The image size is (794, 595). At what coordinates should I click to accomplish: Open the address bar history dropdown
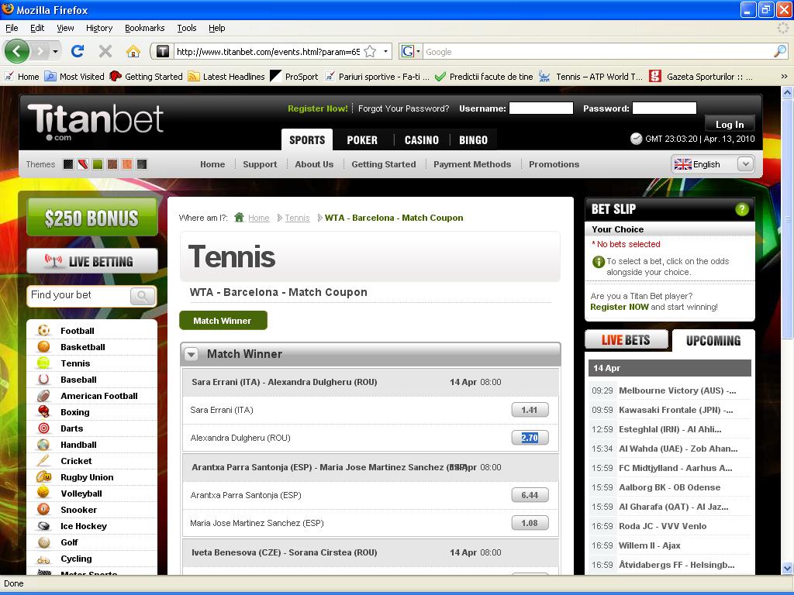tap(386, 51)
